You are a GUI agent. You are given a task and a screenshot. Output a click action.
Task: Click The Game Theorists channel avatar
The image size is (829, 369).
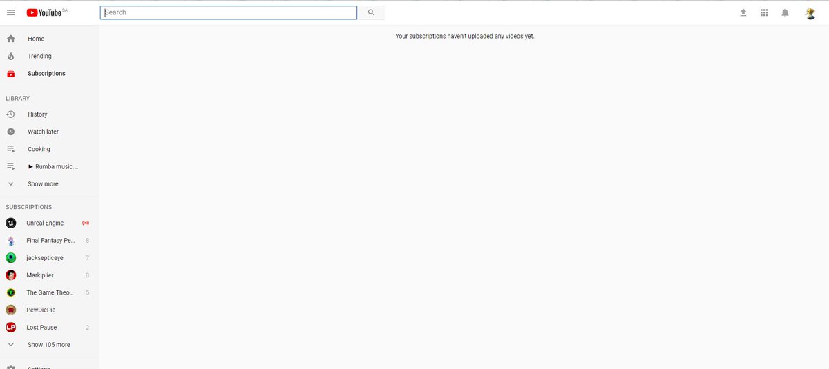[11, 292]
